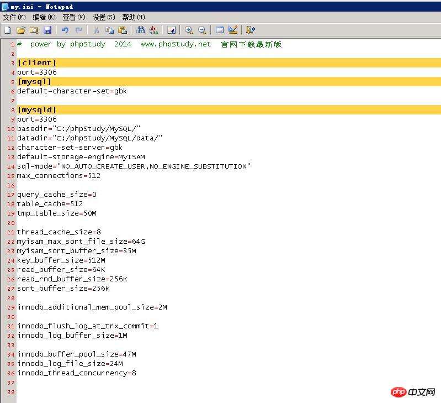441x403 pixels.
Task: Click line number 8 in the margin
Action: point(12,110)
